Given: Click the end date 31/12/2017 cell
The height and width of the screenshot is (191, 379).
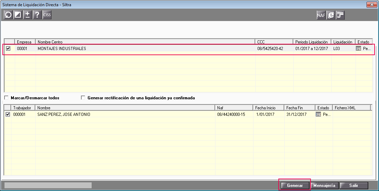Looking at the screenshot, I should coord(299,114).
